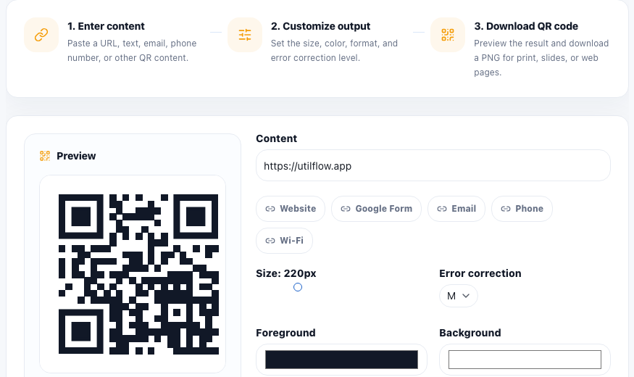Viewport: 634px width, 377px height.
Task: Click the 'Background' label
Action: [470, 333]
